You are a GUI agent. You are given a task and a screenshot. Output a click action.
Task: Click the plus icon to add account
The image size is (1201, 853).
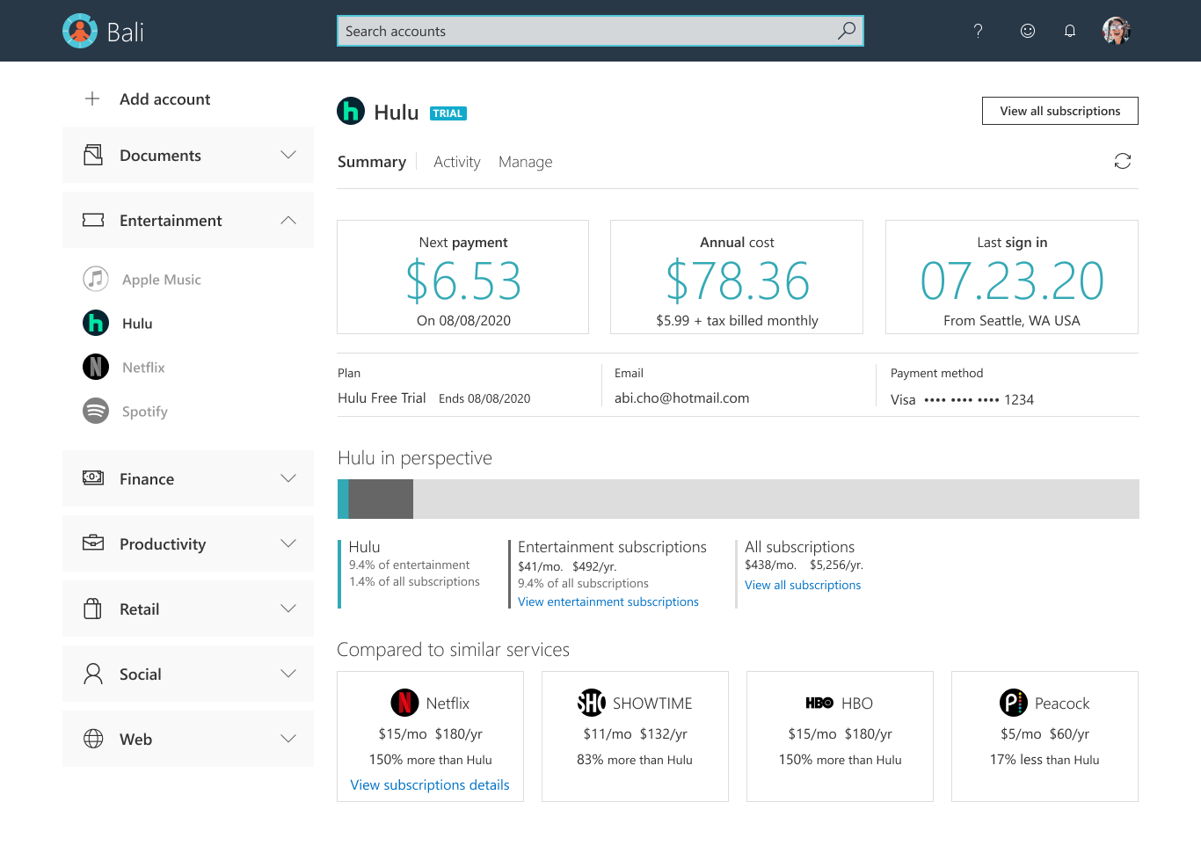pyautogui.click(x=92, y=98)
